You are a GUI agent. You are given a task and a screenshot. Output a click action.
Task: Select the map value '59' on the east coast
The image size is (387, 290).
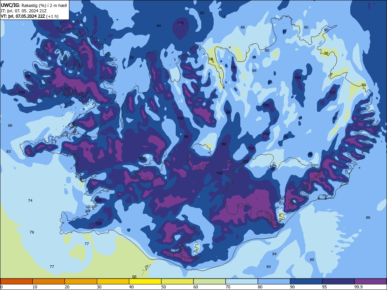tap(364, 85)
